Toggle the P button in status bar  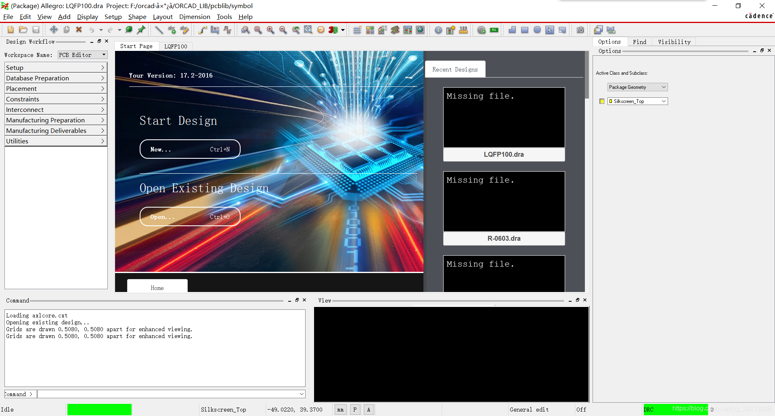coord(355,410)
